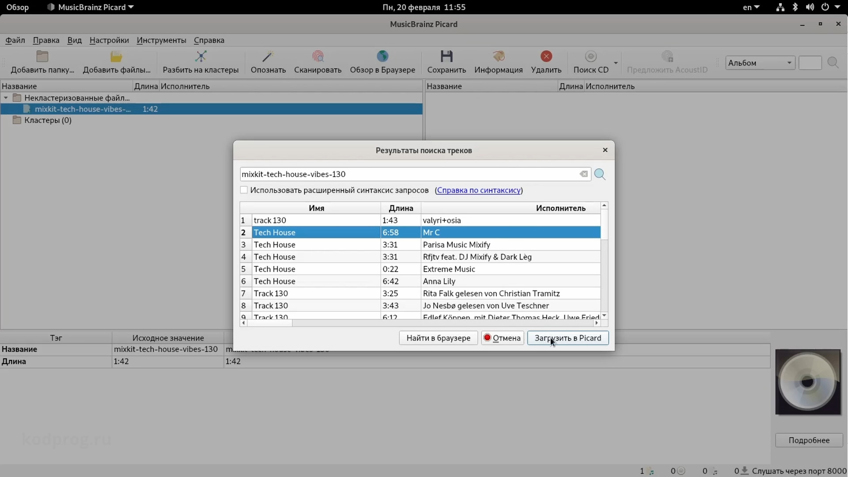Open the Инструменты menu
Viewport: 848px width, 477px height.
(x=161, y=40)
